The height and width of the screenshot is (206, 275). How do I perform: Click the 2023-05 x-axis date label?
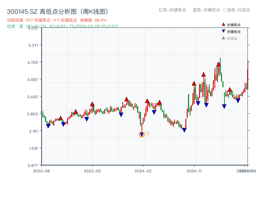[x=92, y=171]
